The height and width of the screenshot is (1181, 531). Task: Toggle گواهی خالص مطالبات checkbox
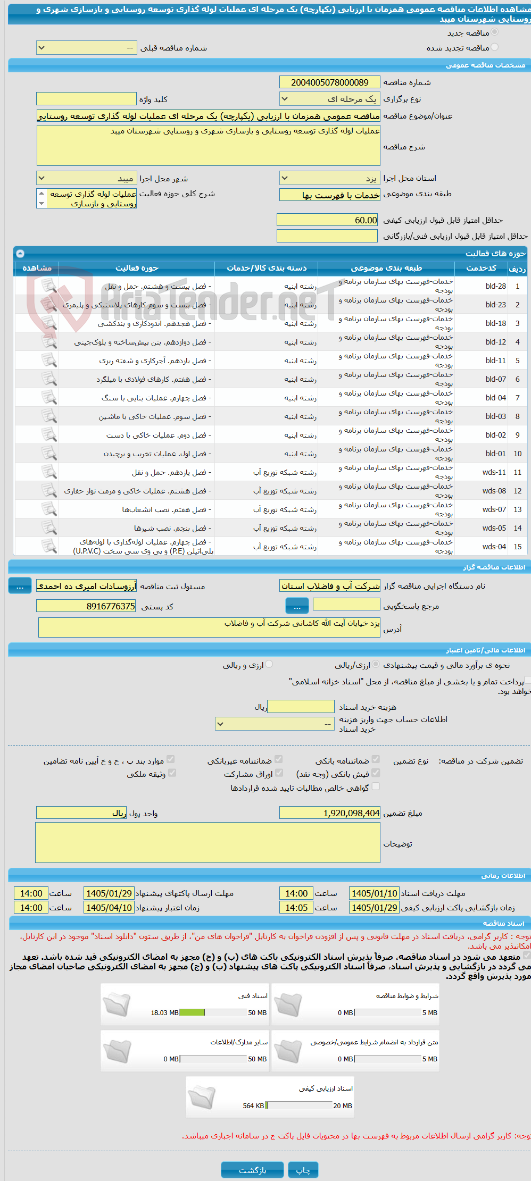click(x=376, y=786)
